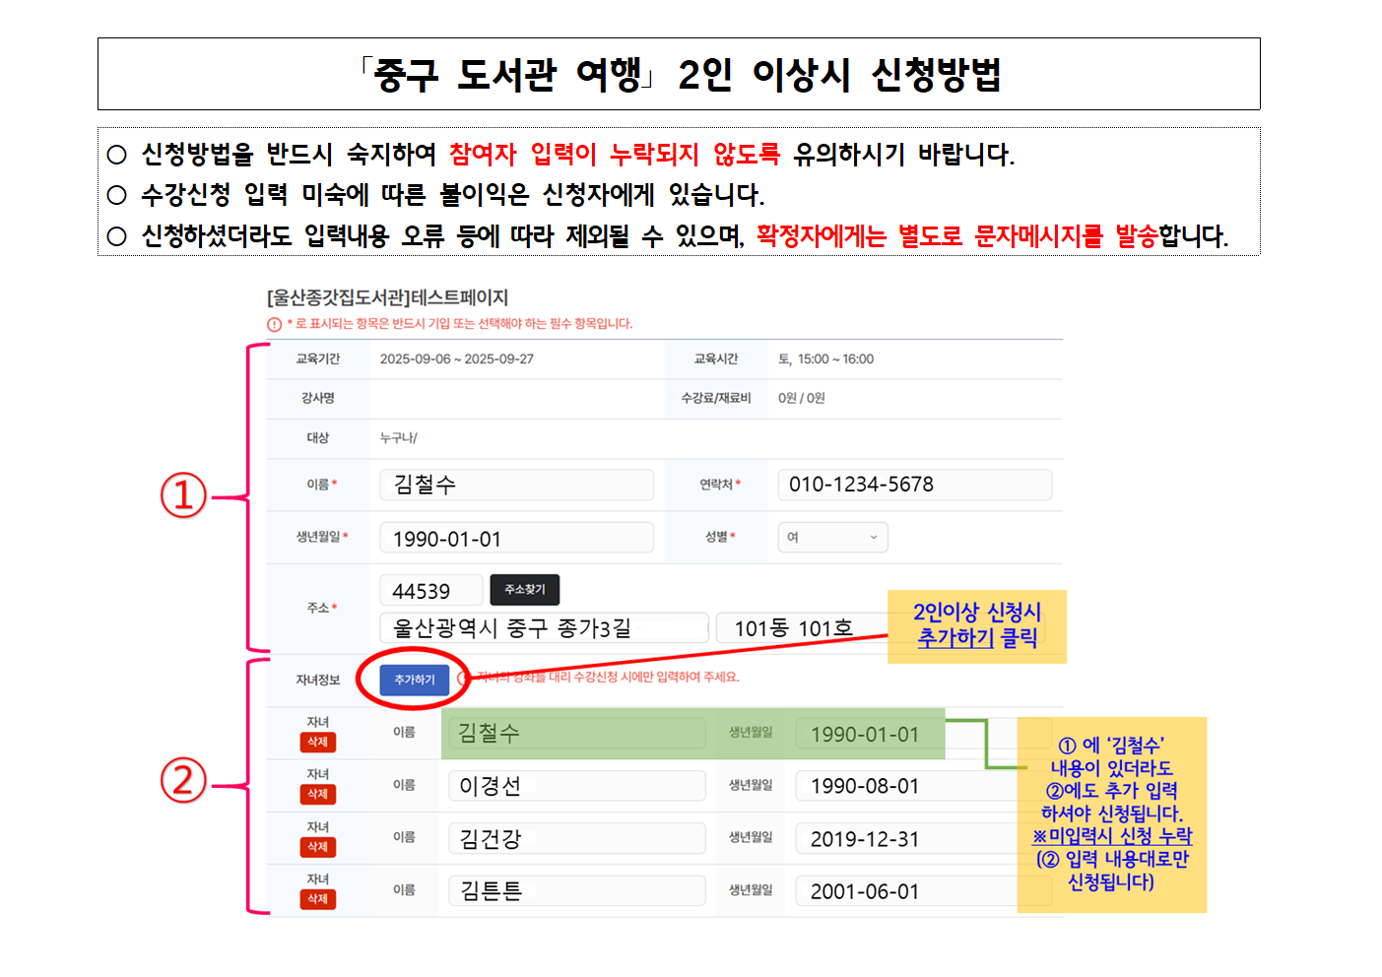Click the 강사명 label
The image size is (1382, 977).
[x=318, y=398]
